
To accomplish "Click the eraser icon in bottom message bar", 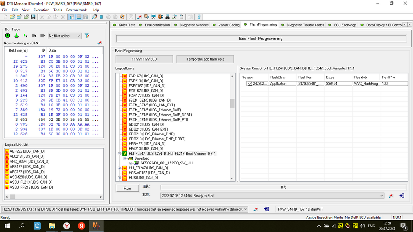I will click(256, 209).
